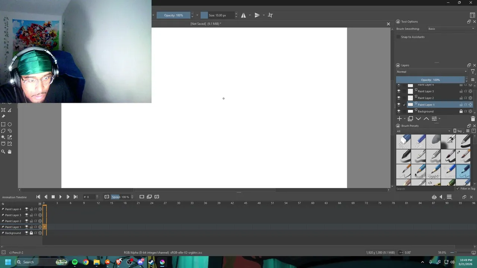Jump to the first frame
Screen dimensions: 477x268
point(38,197)
